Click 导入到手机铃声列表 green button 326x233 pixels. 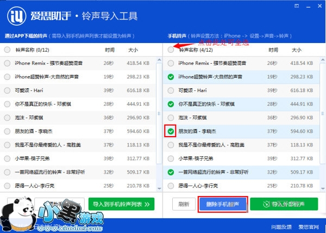[x=121, y=204]
